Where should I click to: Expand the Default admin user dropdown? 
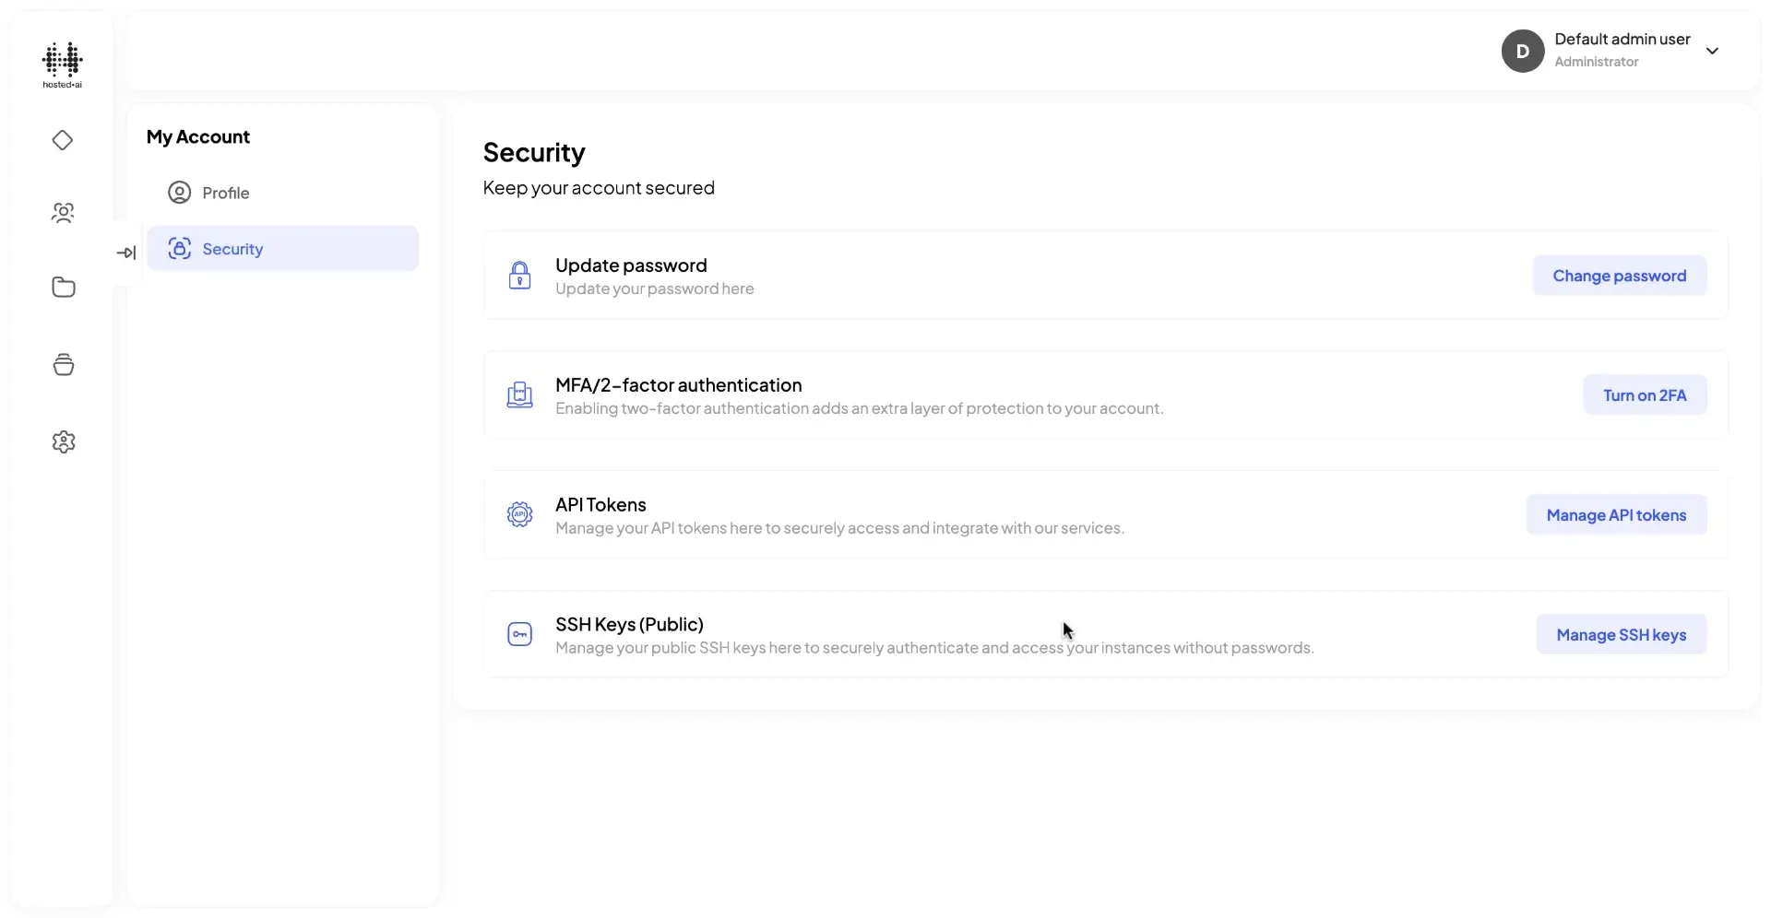click(x=1714, y=51)
